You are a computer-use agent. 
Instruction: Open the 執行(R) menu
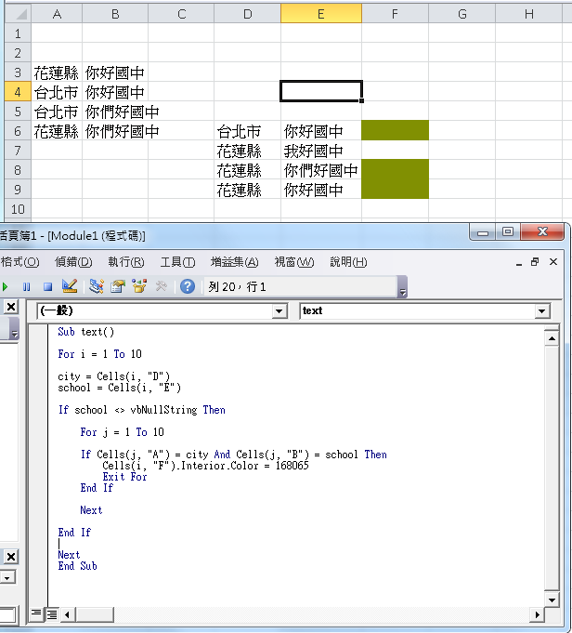click(x=126, y=262)
